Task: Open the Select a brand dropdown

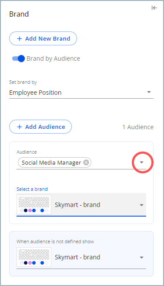Action: tap(81, 205)
